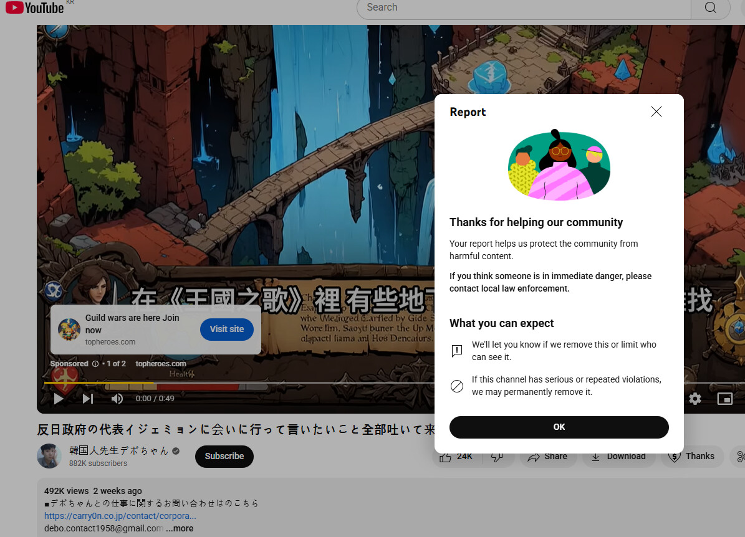Viewport: 745px width, 537px height.
Task: Open sponsored ad info icon
Action: coord(95,364)
